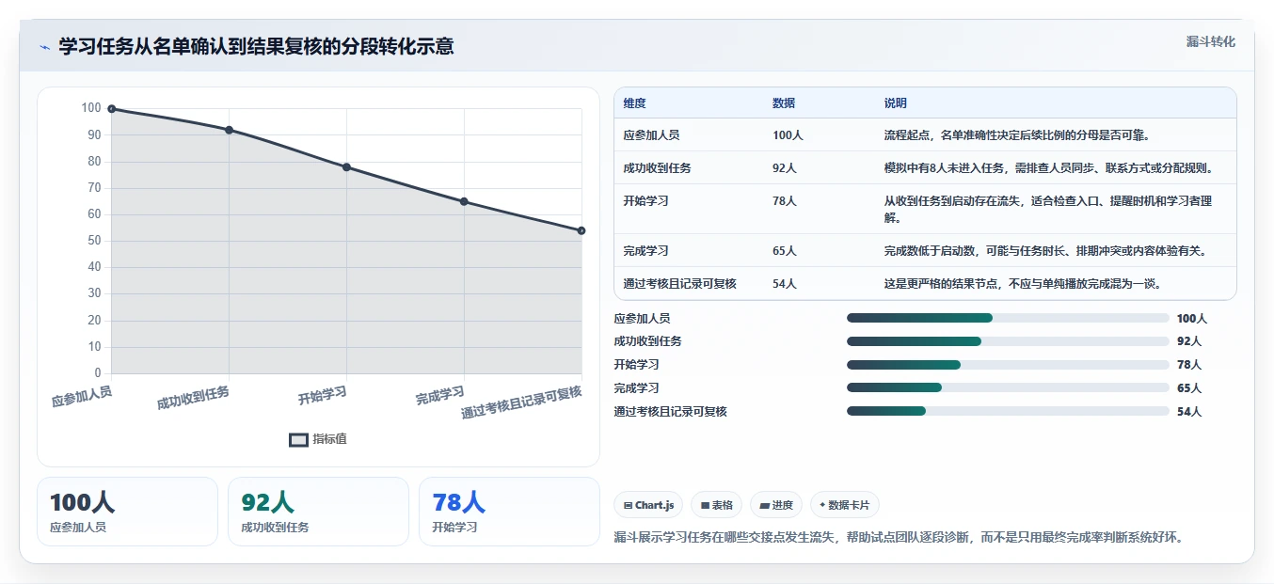Click the chart data point at 完成学习
This screenshot has height=584, width=1274.
(464, 201)
